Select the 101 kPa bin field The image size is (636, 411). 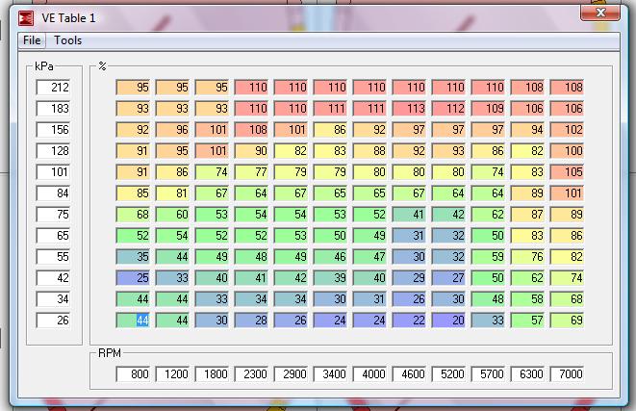[x=53, y=172]
